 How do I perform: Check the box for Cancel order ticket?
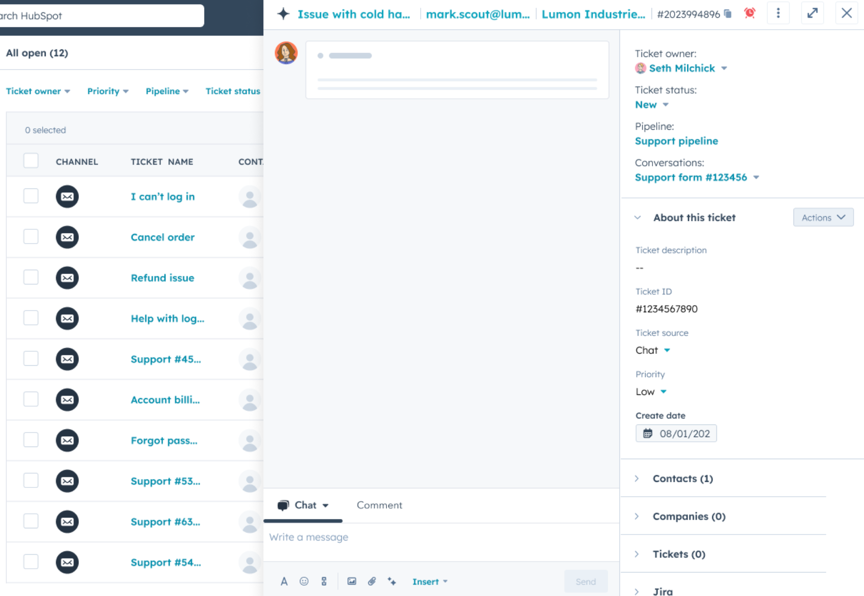31,236
